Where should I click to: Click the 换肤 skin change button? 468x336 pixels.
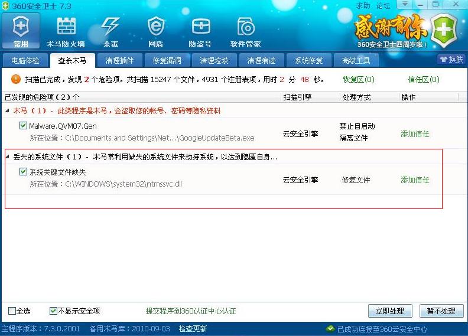pos(451,59)
